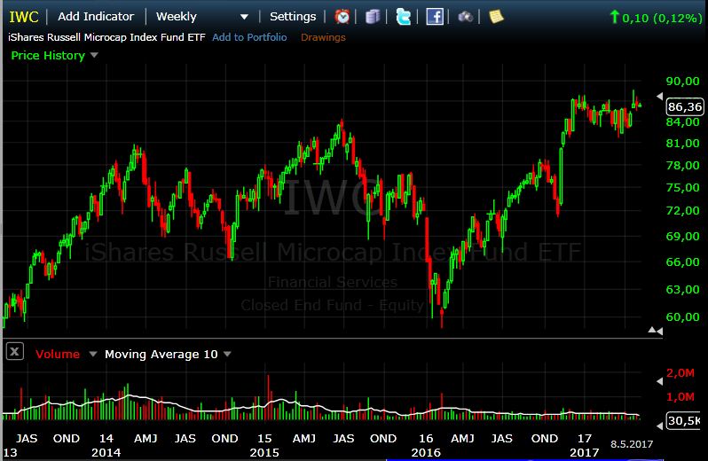Click the alarm clock alert icon

point(342,17)
